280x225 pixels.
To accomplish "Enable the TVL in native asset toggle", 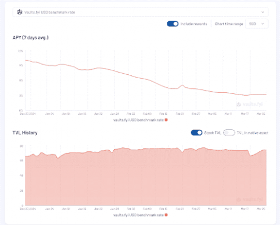I will 229,133.
